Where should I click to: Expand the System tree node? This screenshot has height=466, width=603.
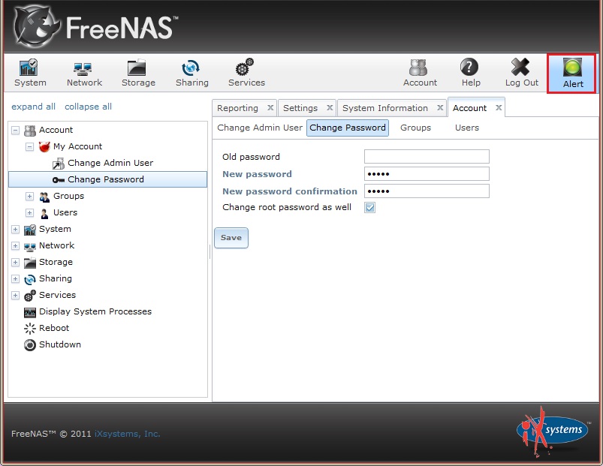(x=15, y=230)
